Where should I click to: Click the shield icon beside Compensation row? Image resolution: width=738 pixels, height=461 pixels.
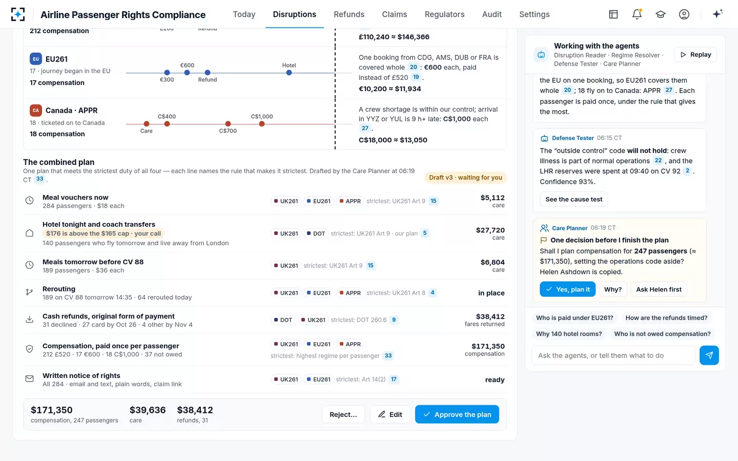[30, 349]
